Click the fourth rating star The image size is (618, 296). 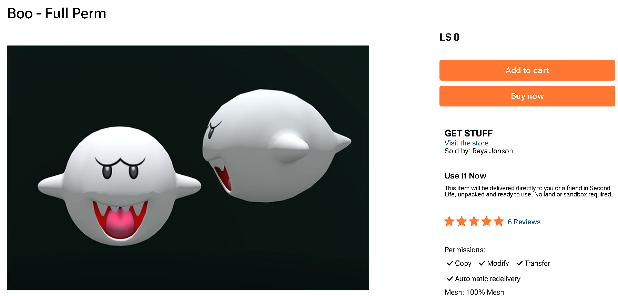486,221
